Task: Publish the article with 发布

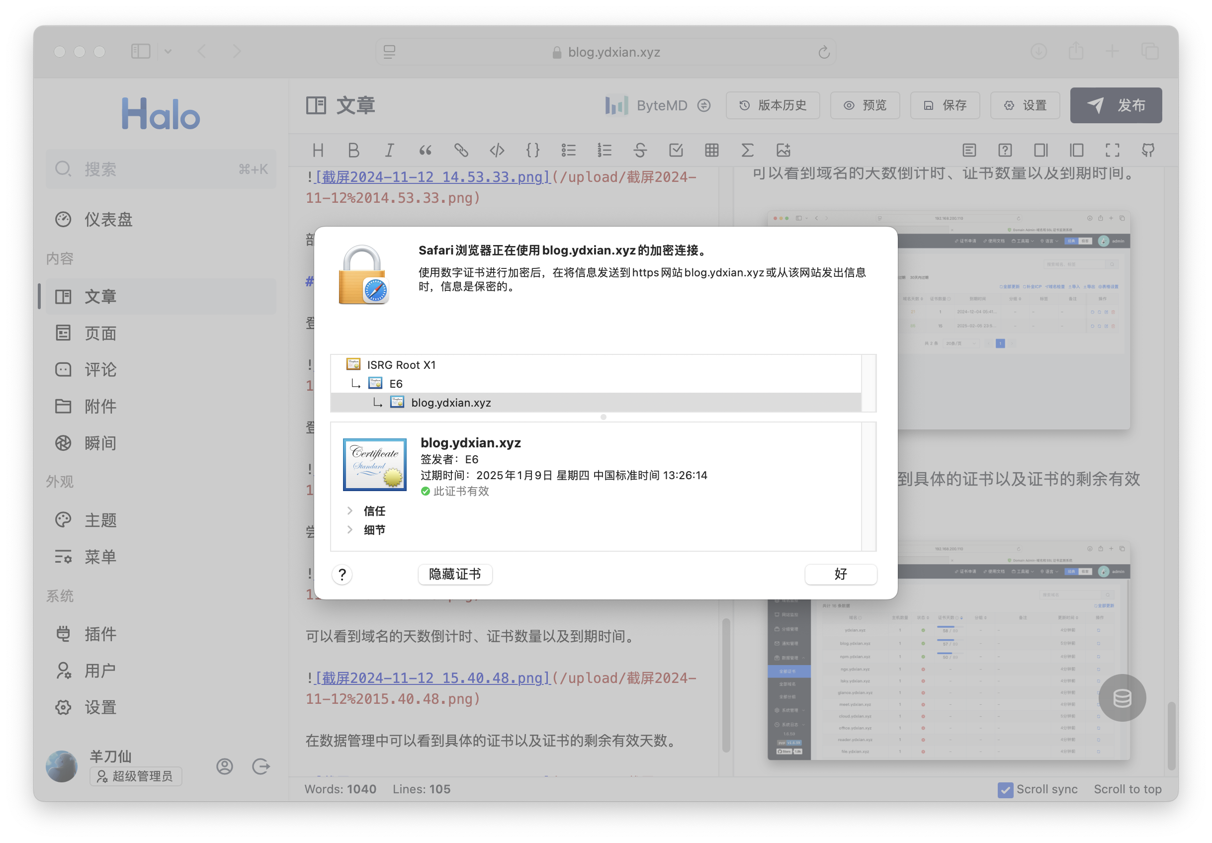Action: click(x=1116, y=105)
